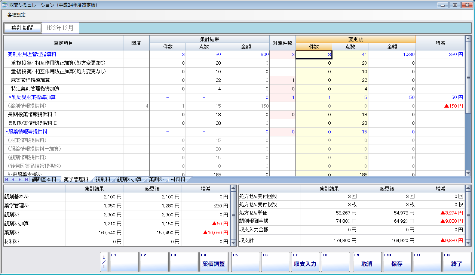Click the empty F5 function button
Viewport: 475px width, 275px height.
245,262
